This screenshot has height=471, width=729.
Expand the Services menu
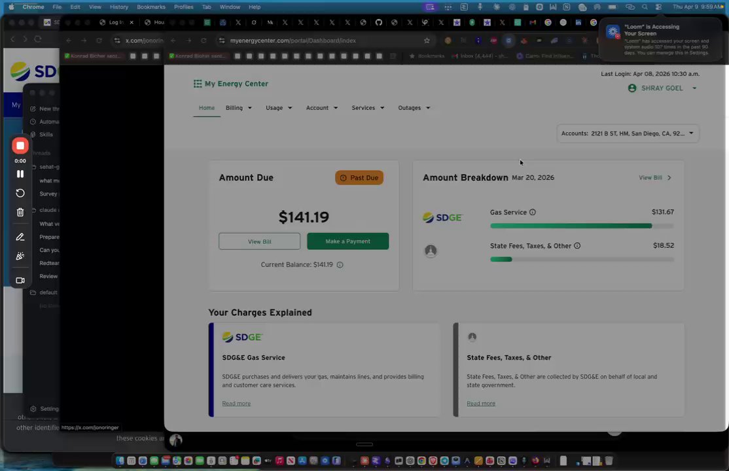368,108
